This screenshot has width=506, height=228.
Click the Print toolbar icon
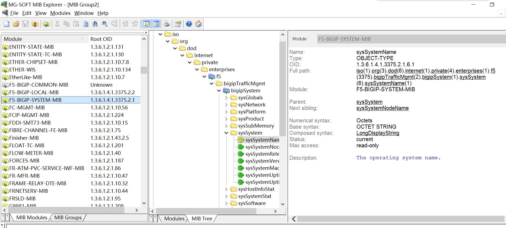coord(167,24)
